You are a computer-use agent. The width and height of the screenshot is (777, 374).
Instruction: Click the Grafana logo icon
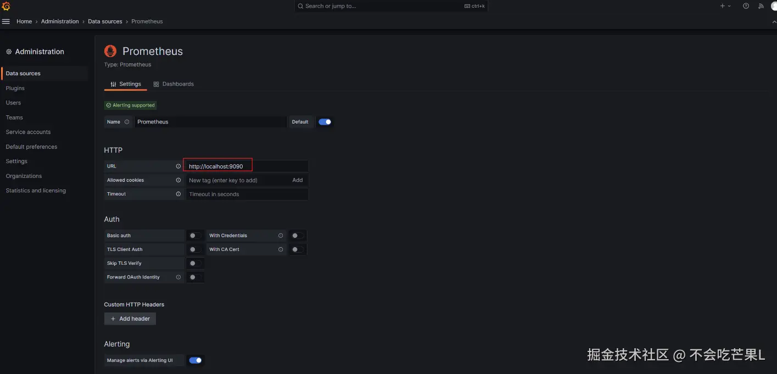click(6, 6)
